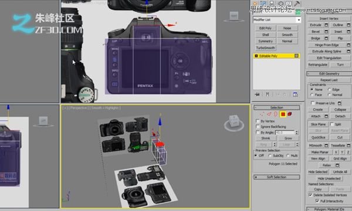Select Preview Selection Off radio
Screen dimensions: 352x211
pyautogui.click(x=256, y=155)
